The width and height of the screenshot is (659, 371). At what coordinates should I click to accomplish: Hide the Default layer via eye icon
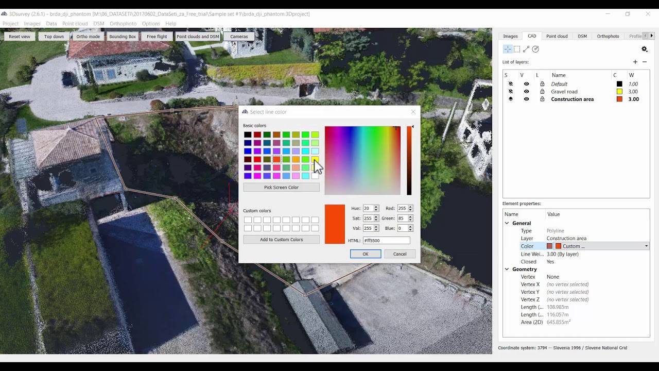(x=526, y=84)
